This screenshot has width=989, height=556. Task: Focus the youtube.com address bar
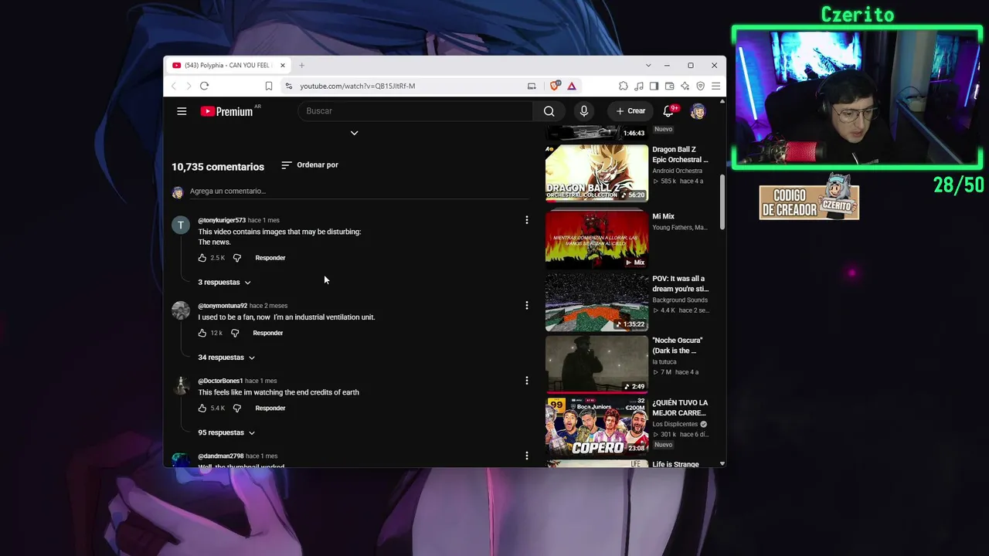coord(402,86)
